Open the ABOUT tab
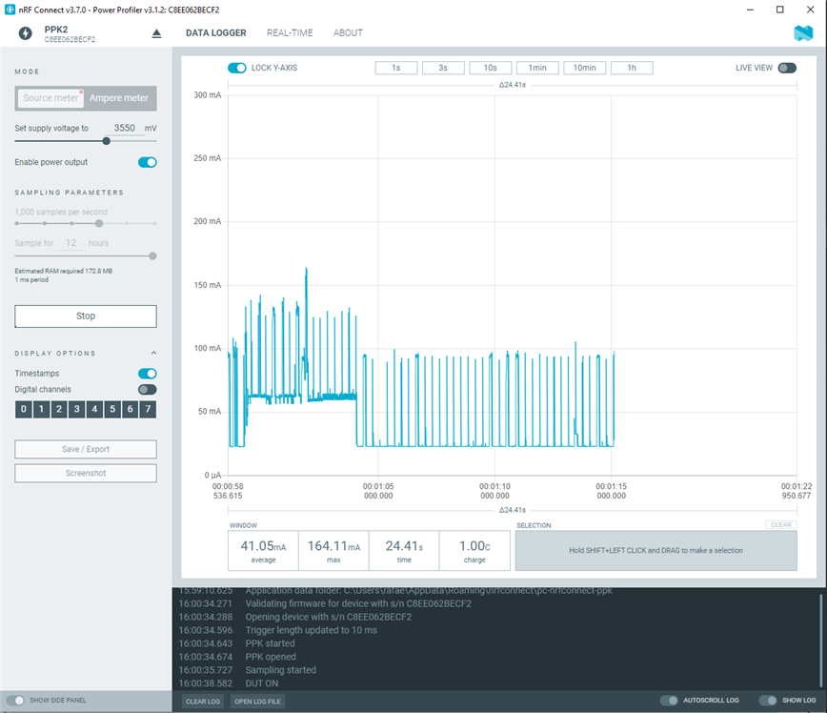 point(348,32)
